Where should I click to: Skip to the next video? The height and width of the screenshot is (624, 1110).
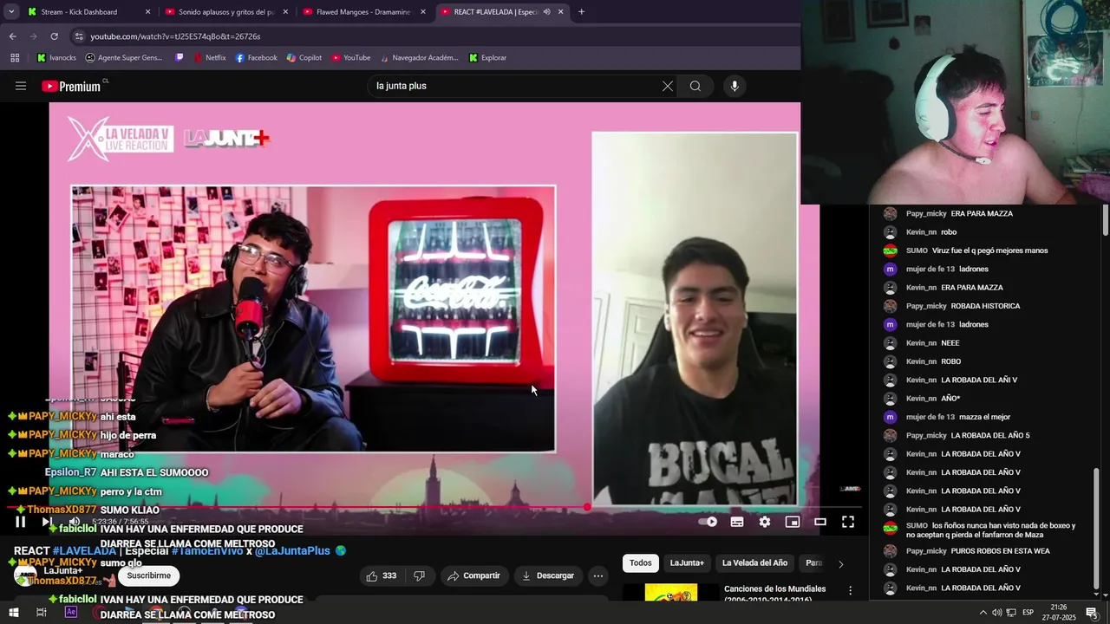pyautogui.click(x=46, y=522)
